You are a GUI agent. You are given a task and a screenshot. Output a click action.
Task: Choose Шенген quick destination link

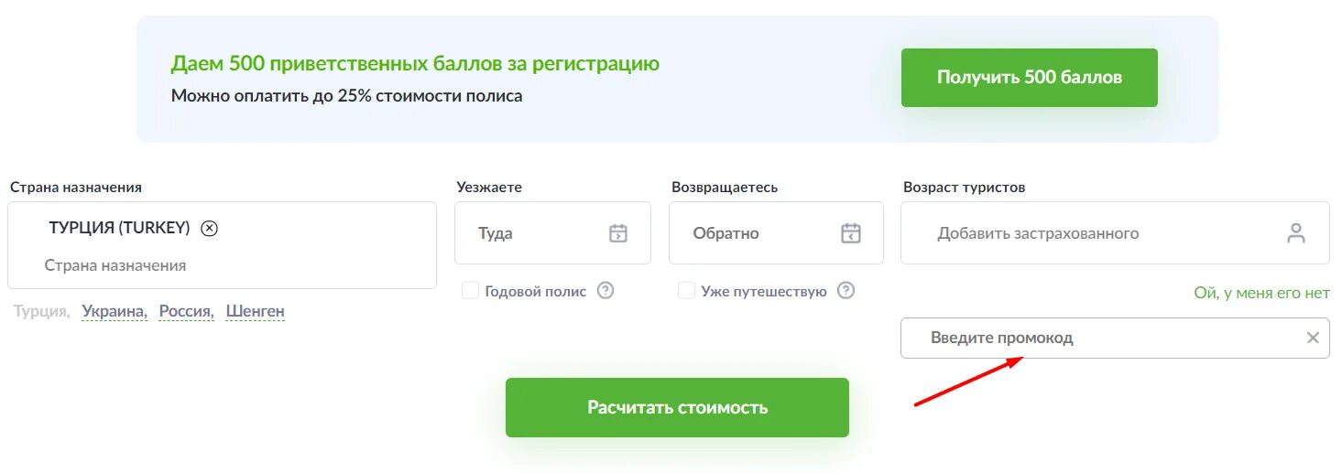pos(256,312)
